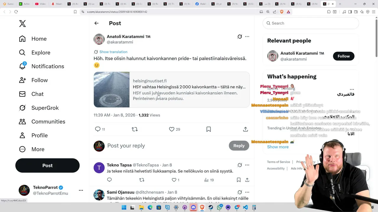Open more options on first trending item
This screenshot has width=378, height=212.
(x=352, y=89)
